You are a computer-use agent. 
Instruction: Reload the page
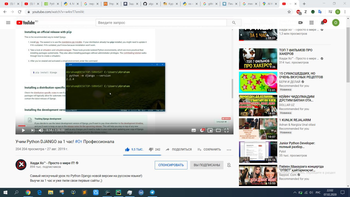point(20,12)
